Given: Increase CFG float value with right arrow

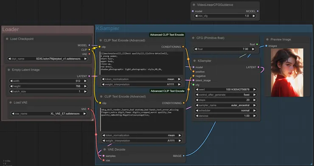Looking at the screenshot, I should [253, 49].
